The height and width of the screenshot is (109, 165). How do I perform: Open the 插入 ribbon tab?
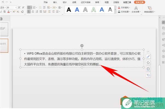coord(55,2)
